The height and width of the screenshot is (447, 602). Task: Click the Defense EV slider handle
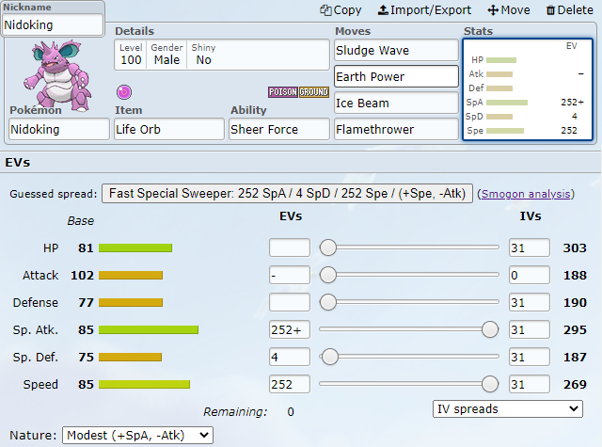click(x=328, y=302)
